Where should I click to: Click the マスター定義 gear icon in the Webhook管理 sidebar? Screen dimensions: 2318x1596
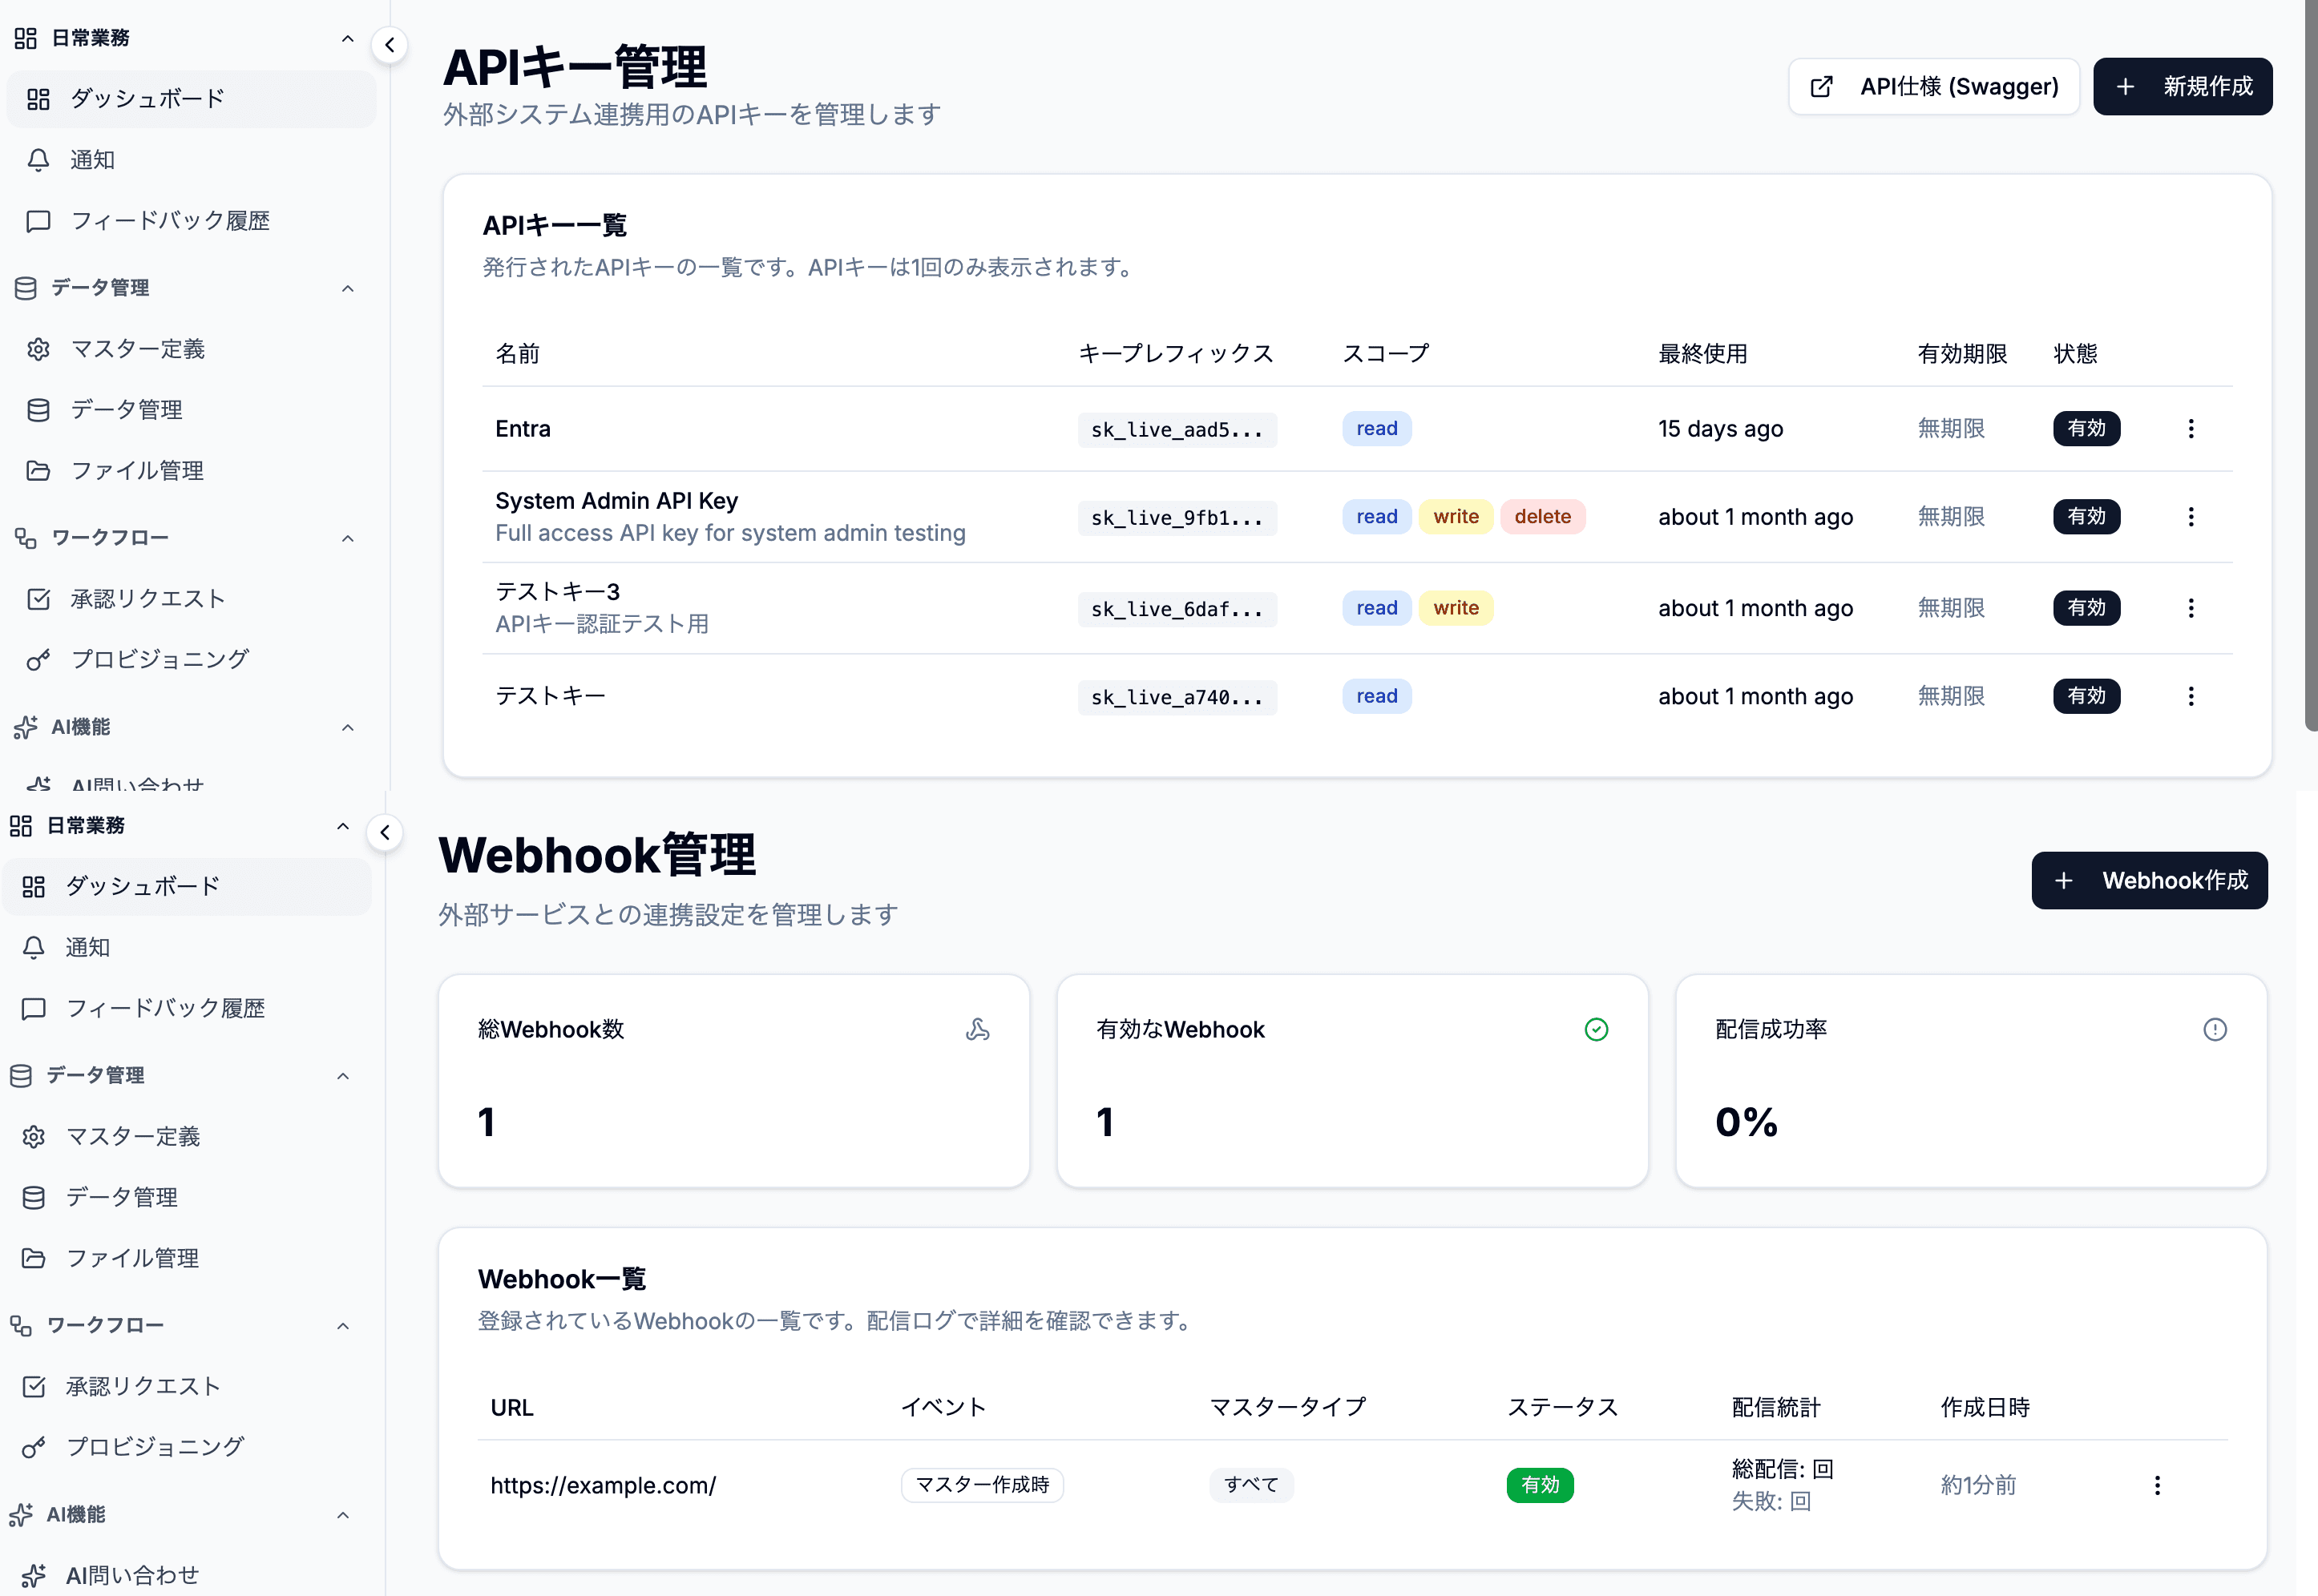(x=34, y=1137)
